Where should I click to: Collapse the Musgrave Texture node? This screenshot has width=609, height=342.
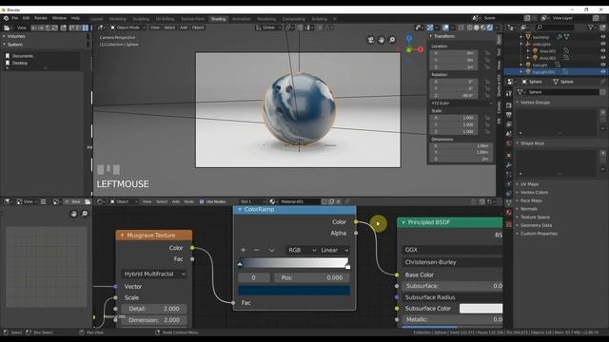pos(122,236)
